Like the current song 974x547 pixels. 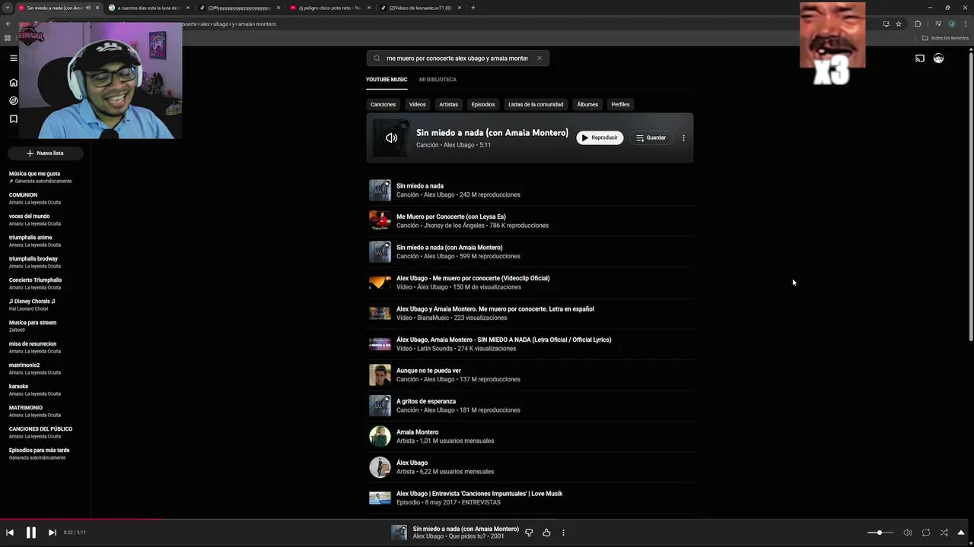point(546,533)
